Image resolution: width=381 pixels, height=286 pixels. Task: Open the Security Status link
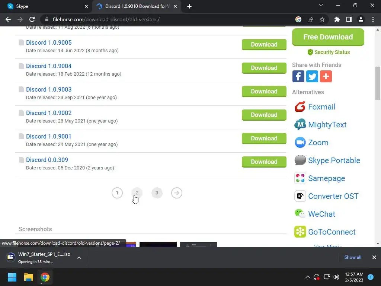pos(329,52)
